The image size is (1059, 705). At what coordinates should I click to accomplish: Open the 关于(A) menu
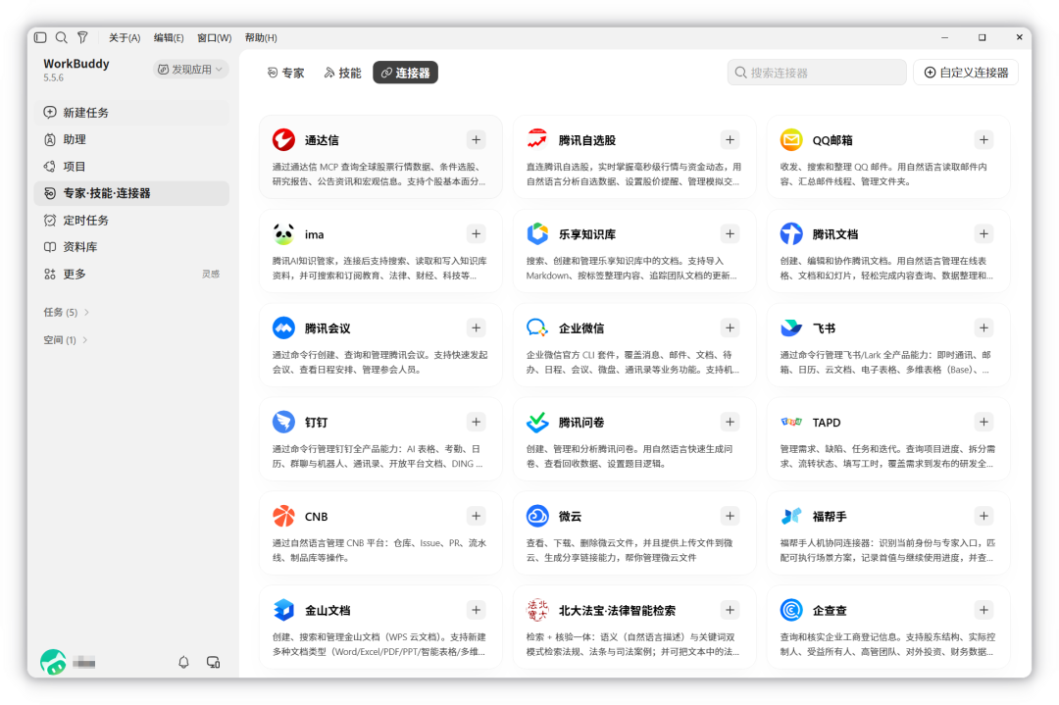tap(125, 38)
